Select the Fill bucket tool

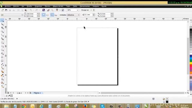point(2,83)
